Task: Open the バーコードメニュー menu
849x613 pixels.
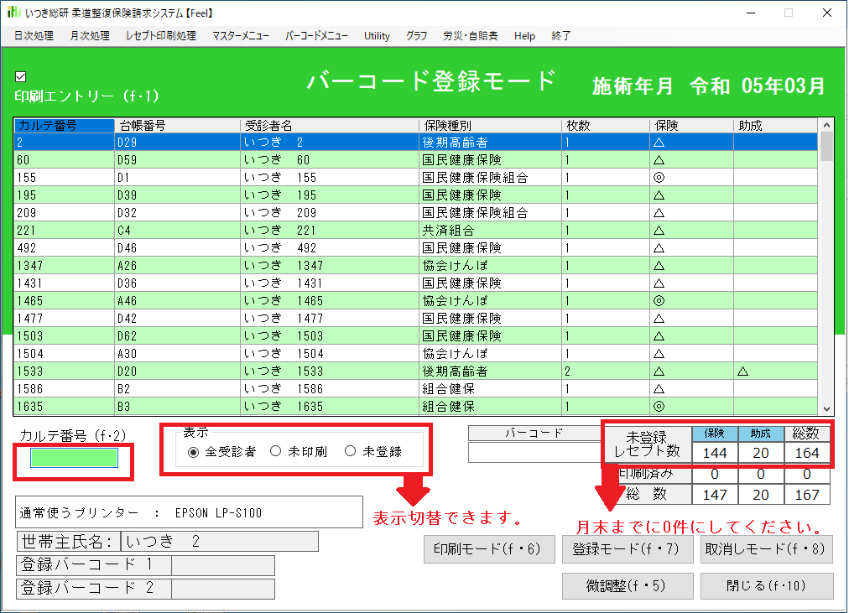Action: pos(316,36)
